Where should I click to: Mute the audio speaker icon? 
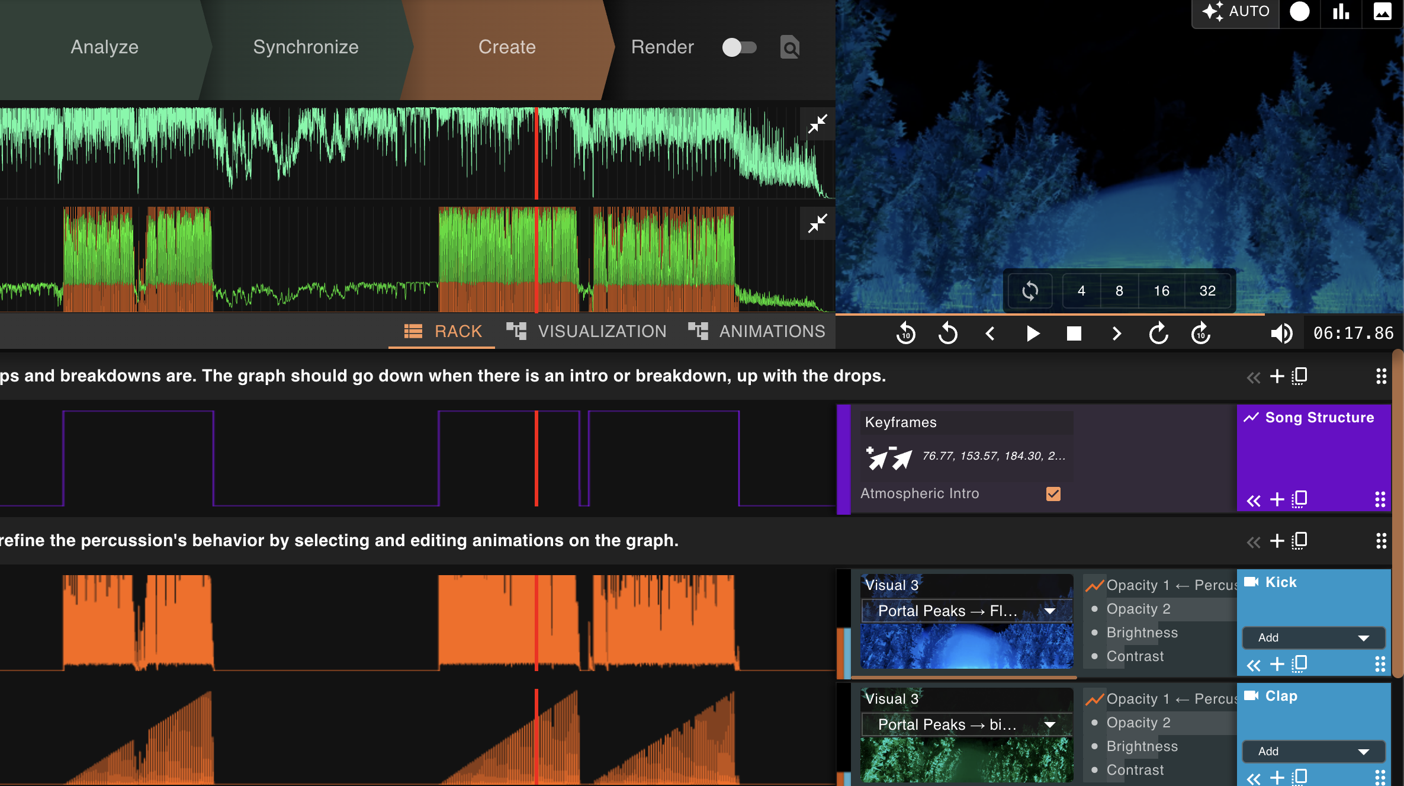(x=1281, y=333)
